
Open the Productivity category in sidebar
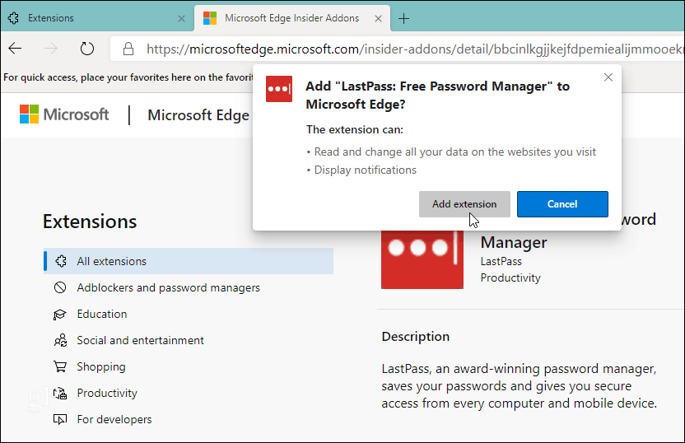[107, 393]
